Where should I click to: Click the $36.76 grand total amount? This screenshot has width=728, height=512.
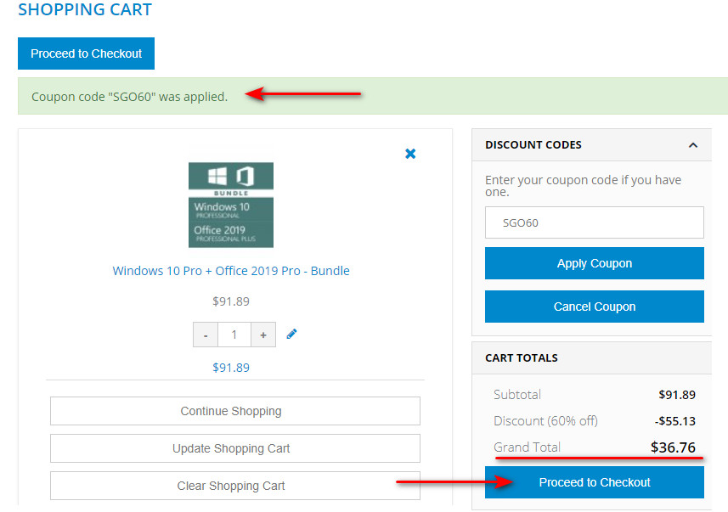673,447
